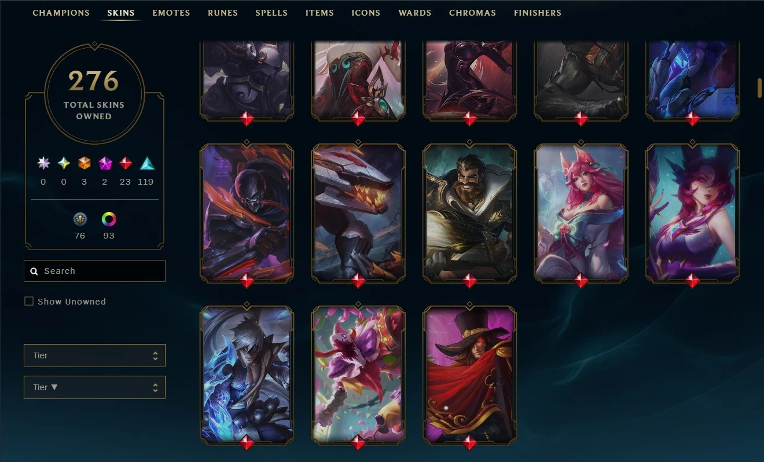Click the Mythic tier orange gem icon
This screenshot has width=764, height=462.
point(85,163)
